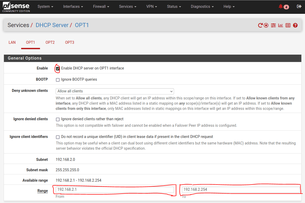Image resolution: width=305 pixels, height=203 pixels.
Task: Switch to the OPT3 tab
Action: click(x=70, y=42)
